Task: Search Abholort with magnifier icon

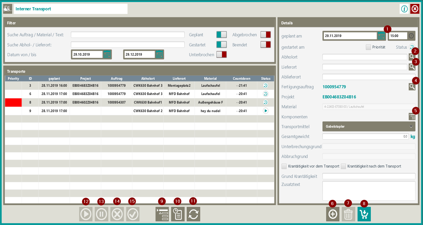Action: 412,57
